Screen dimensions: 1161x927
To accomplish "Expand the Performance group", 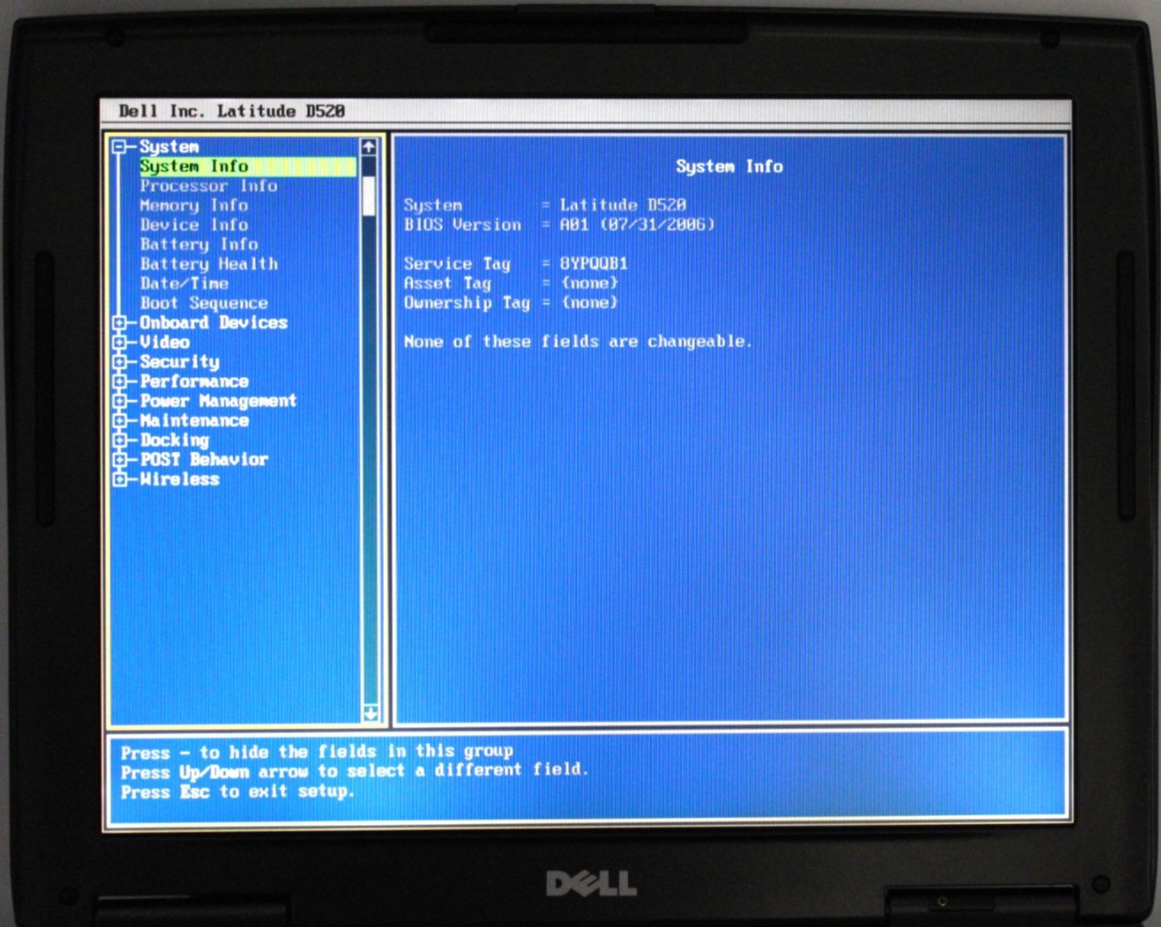I will tap(120, 381).
